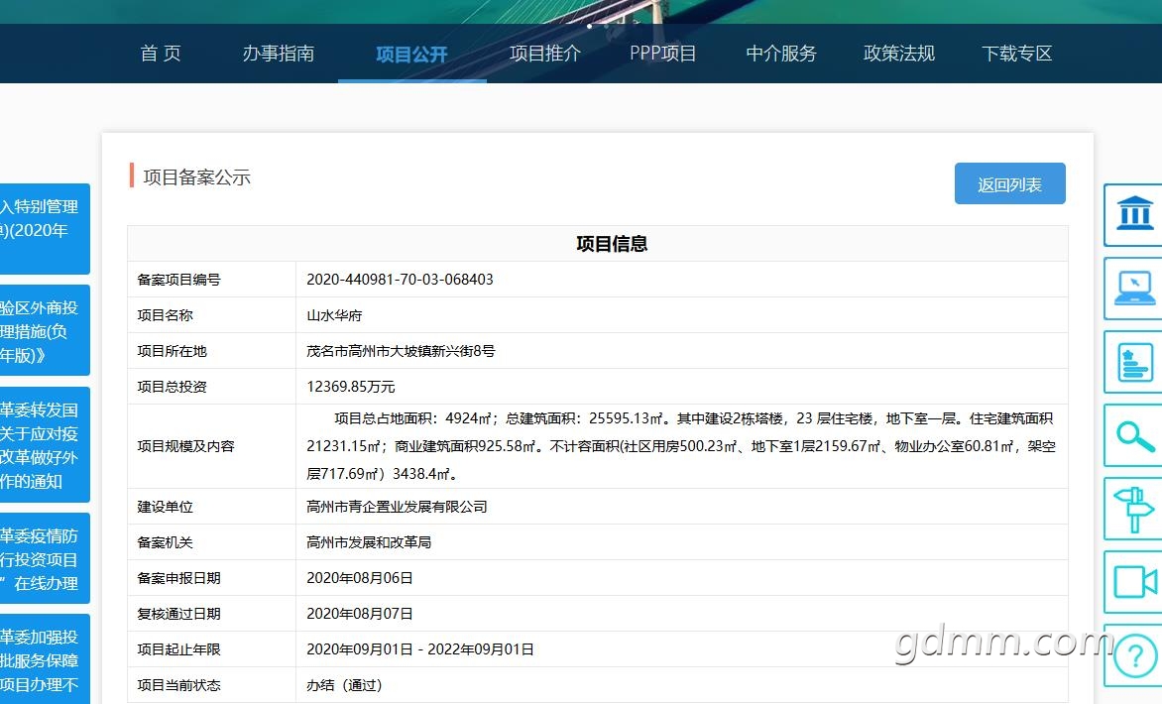Open the document stamp approval icon
This screenshot has height=704, width=1162.
coord(1134,362)
